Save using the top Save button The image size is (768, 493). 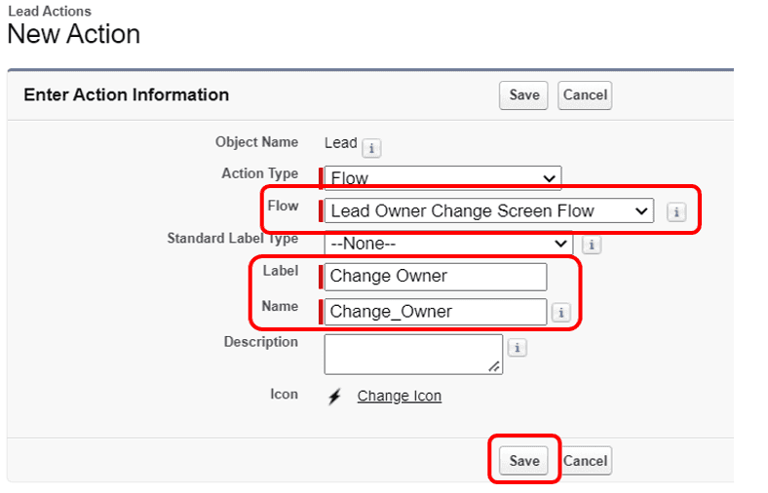pyautogui.click(x=523, y=95)
